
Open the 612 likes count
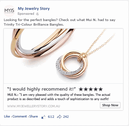tap(51, 117)
